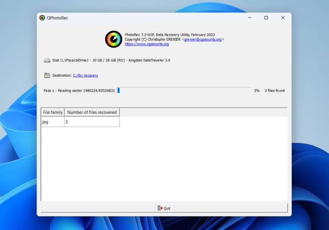Click the File family column header
Screen dimensions: 329x230
53,112
